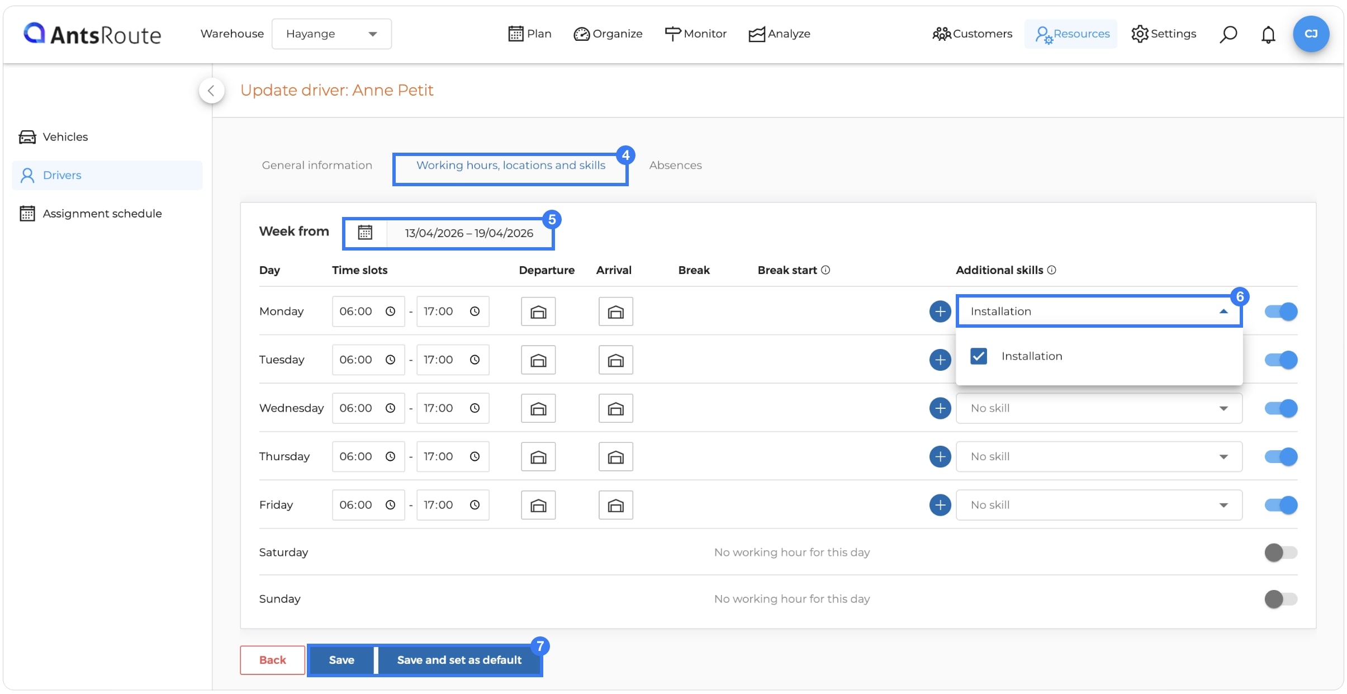Switch to General information tab
The width and height of the screenshot is (1347, 694).
(x=317, y=166)
